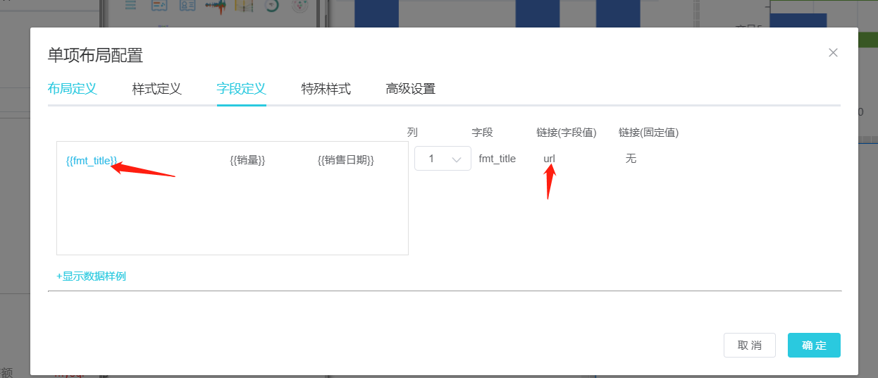Select the {{销售日期}} placeholder in the preview
Viewport: 878px width, 378px height.
click(x=345, y=161)
